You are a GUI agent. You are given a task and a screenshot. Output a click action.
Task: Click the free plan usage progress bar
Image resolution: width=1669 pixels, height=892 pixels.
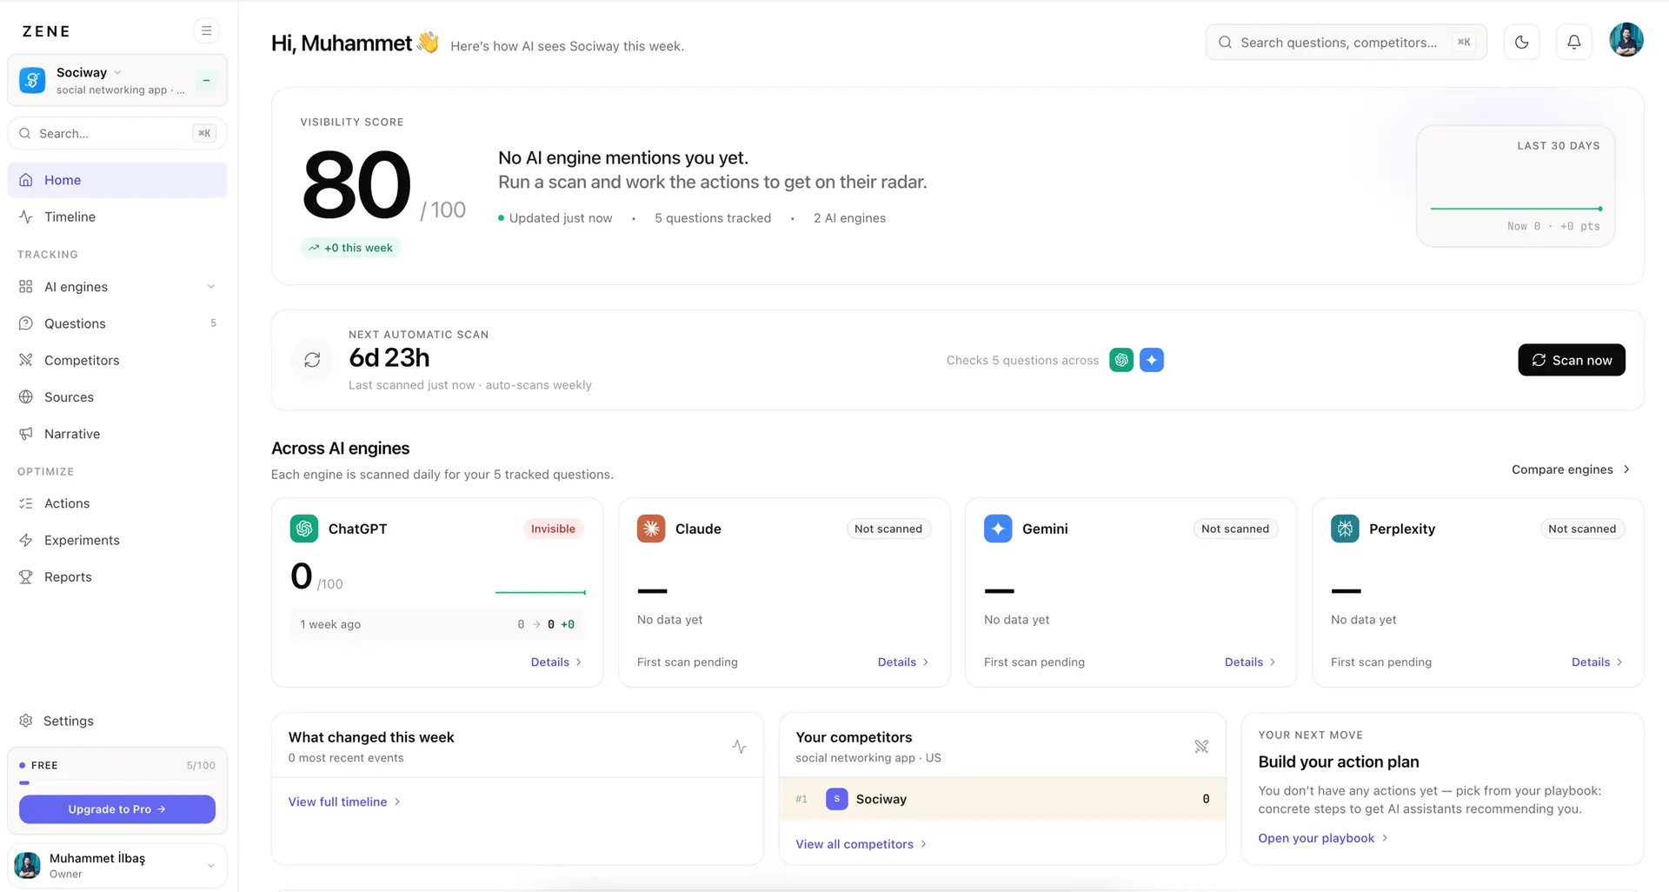[117, 783]
